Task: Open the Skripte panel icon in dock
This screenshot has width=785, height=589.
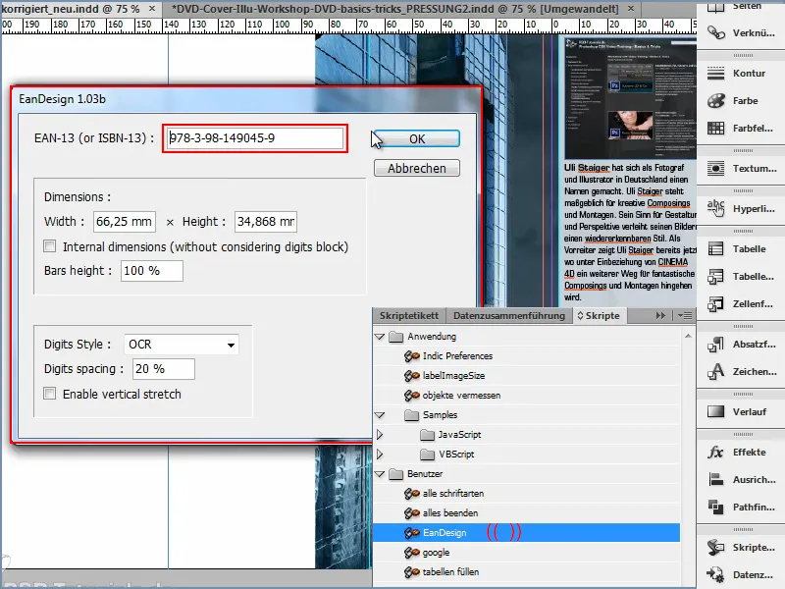Action: pyautogui.click(x=716, y=548)
